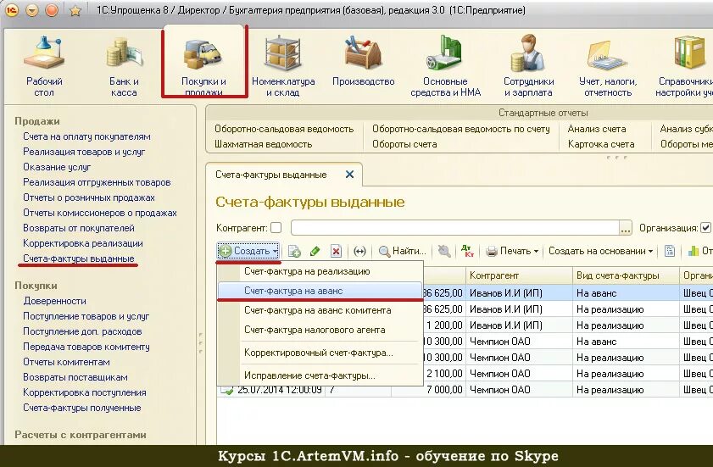This screenshot has width=713, height=467.
Task: Open the Основные средства и НМА section
Action: pos(445,66)
